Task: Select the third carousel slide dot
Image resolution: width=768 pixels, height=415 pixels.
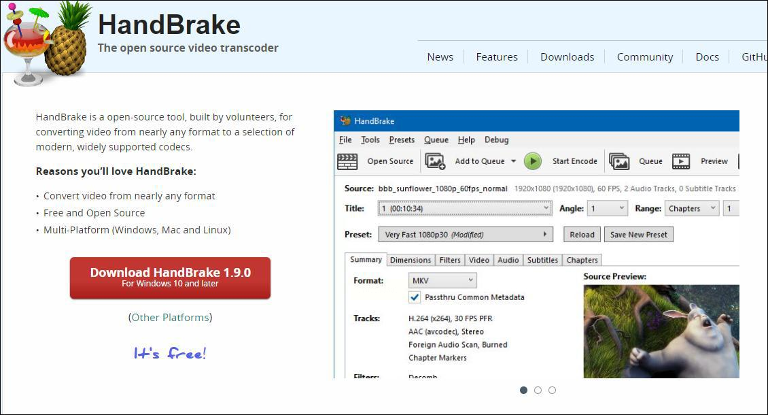Action: coord(552,390)
